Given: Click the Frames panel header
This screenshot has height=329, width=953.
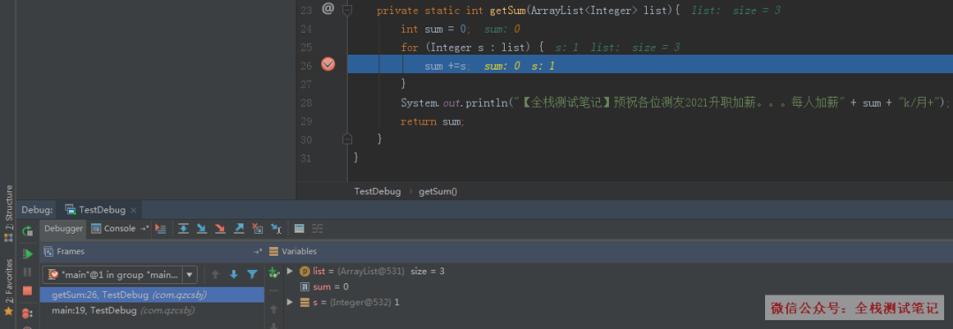Looking at the screenshot, I should (152, 251).
